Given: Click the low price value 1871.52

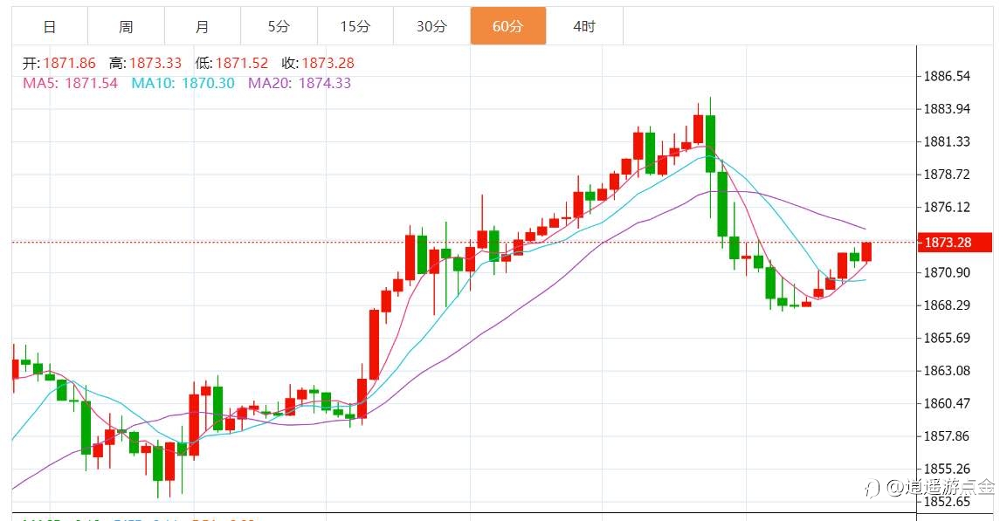Looking at the screenshot, I should (x=241, y=64).
